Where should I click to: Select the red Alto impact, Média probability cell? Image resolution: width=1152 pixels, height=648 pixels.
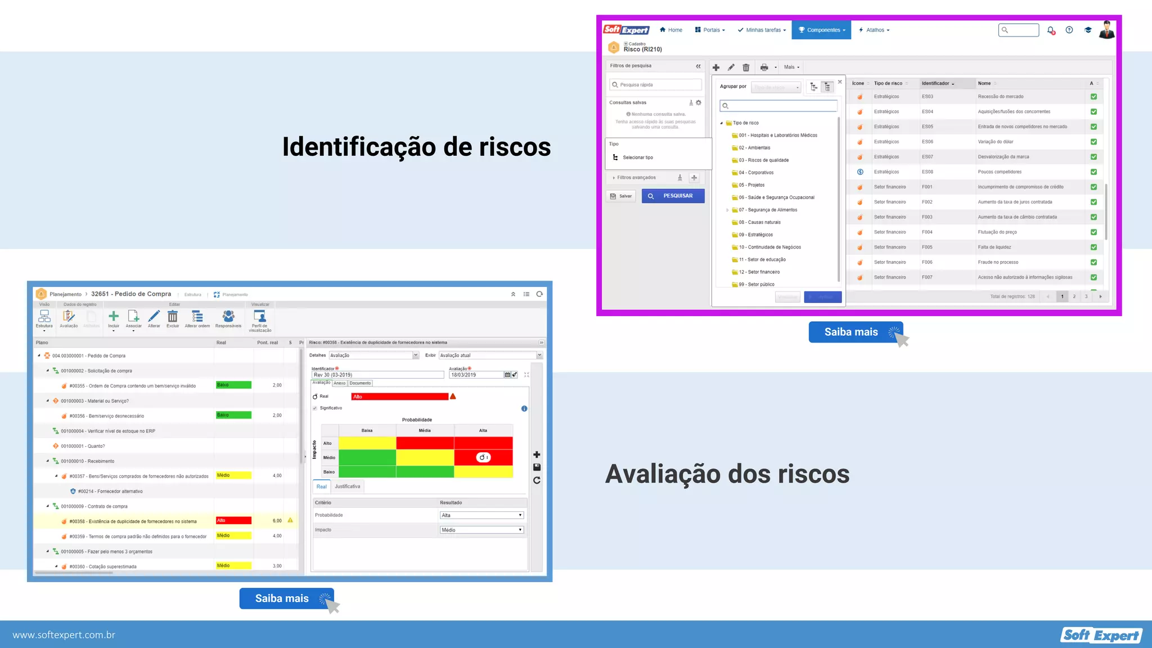coord(425,443)
